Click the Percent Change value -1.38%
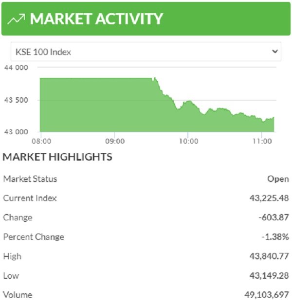This screenshot has width=292, height=306. (275, 237)
